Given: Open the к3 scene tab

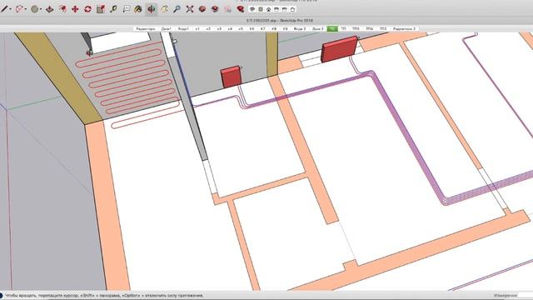Looking at the screenshot, I should [x=219, y=29].
